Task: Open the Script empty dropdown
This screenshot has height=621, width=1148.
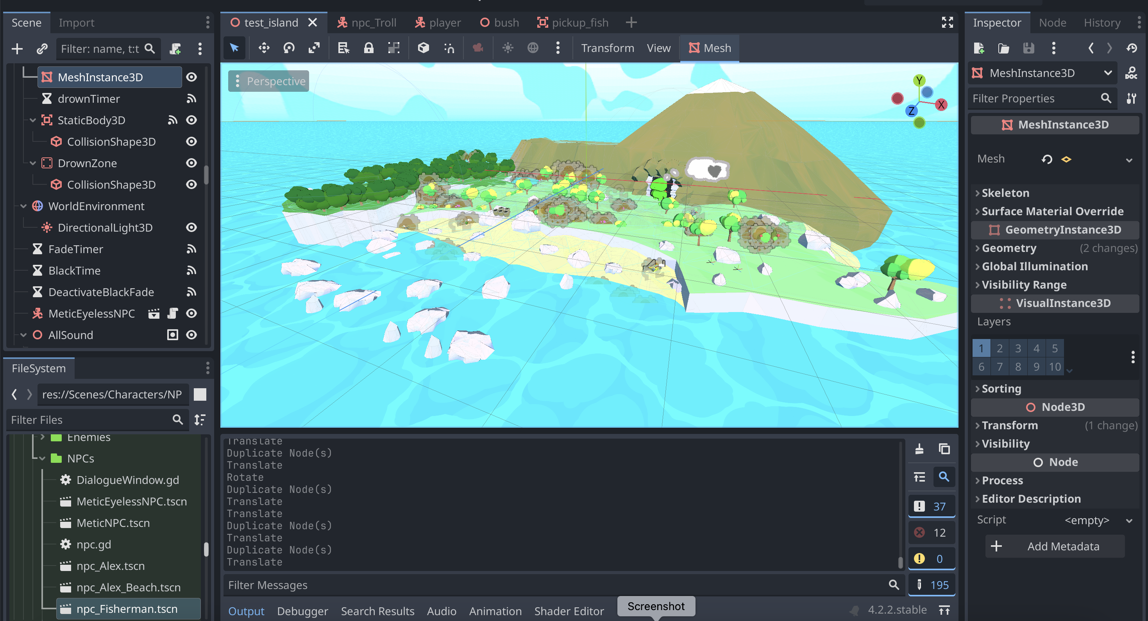Action: (x=1098, y=520)
